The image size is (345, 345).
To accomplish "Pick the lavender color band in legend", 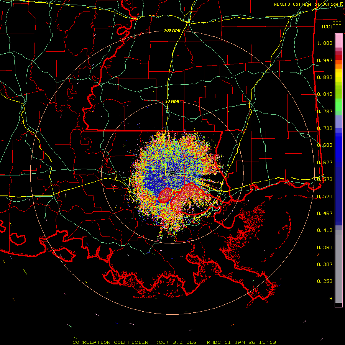I will (x=338, y=122).
